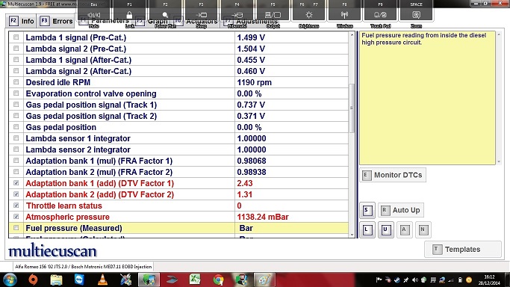Open Origin from the taskbar

(x=33, y=280)
